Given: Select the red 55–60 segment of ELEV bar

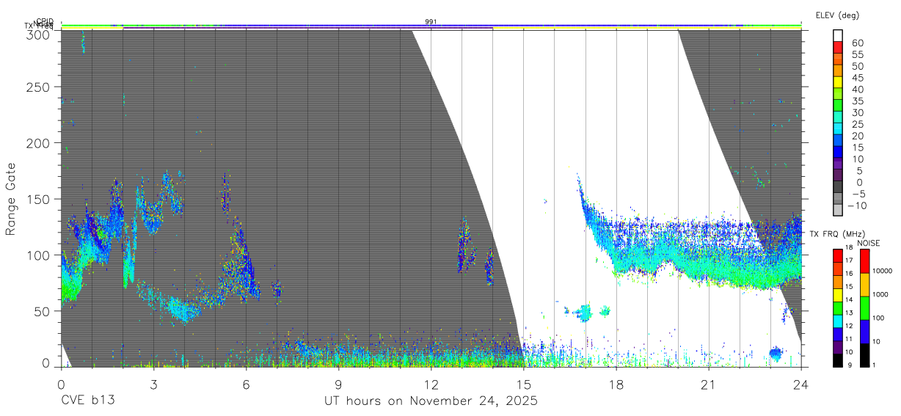Looking at the screenshot, I should pyautogui.click(x=839, y=48).
